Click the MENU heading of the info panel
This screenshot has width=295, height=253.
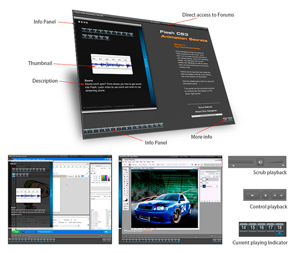[83, 22]
